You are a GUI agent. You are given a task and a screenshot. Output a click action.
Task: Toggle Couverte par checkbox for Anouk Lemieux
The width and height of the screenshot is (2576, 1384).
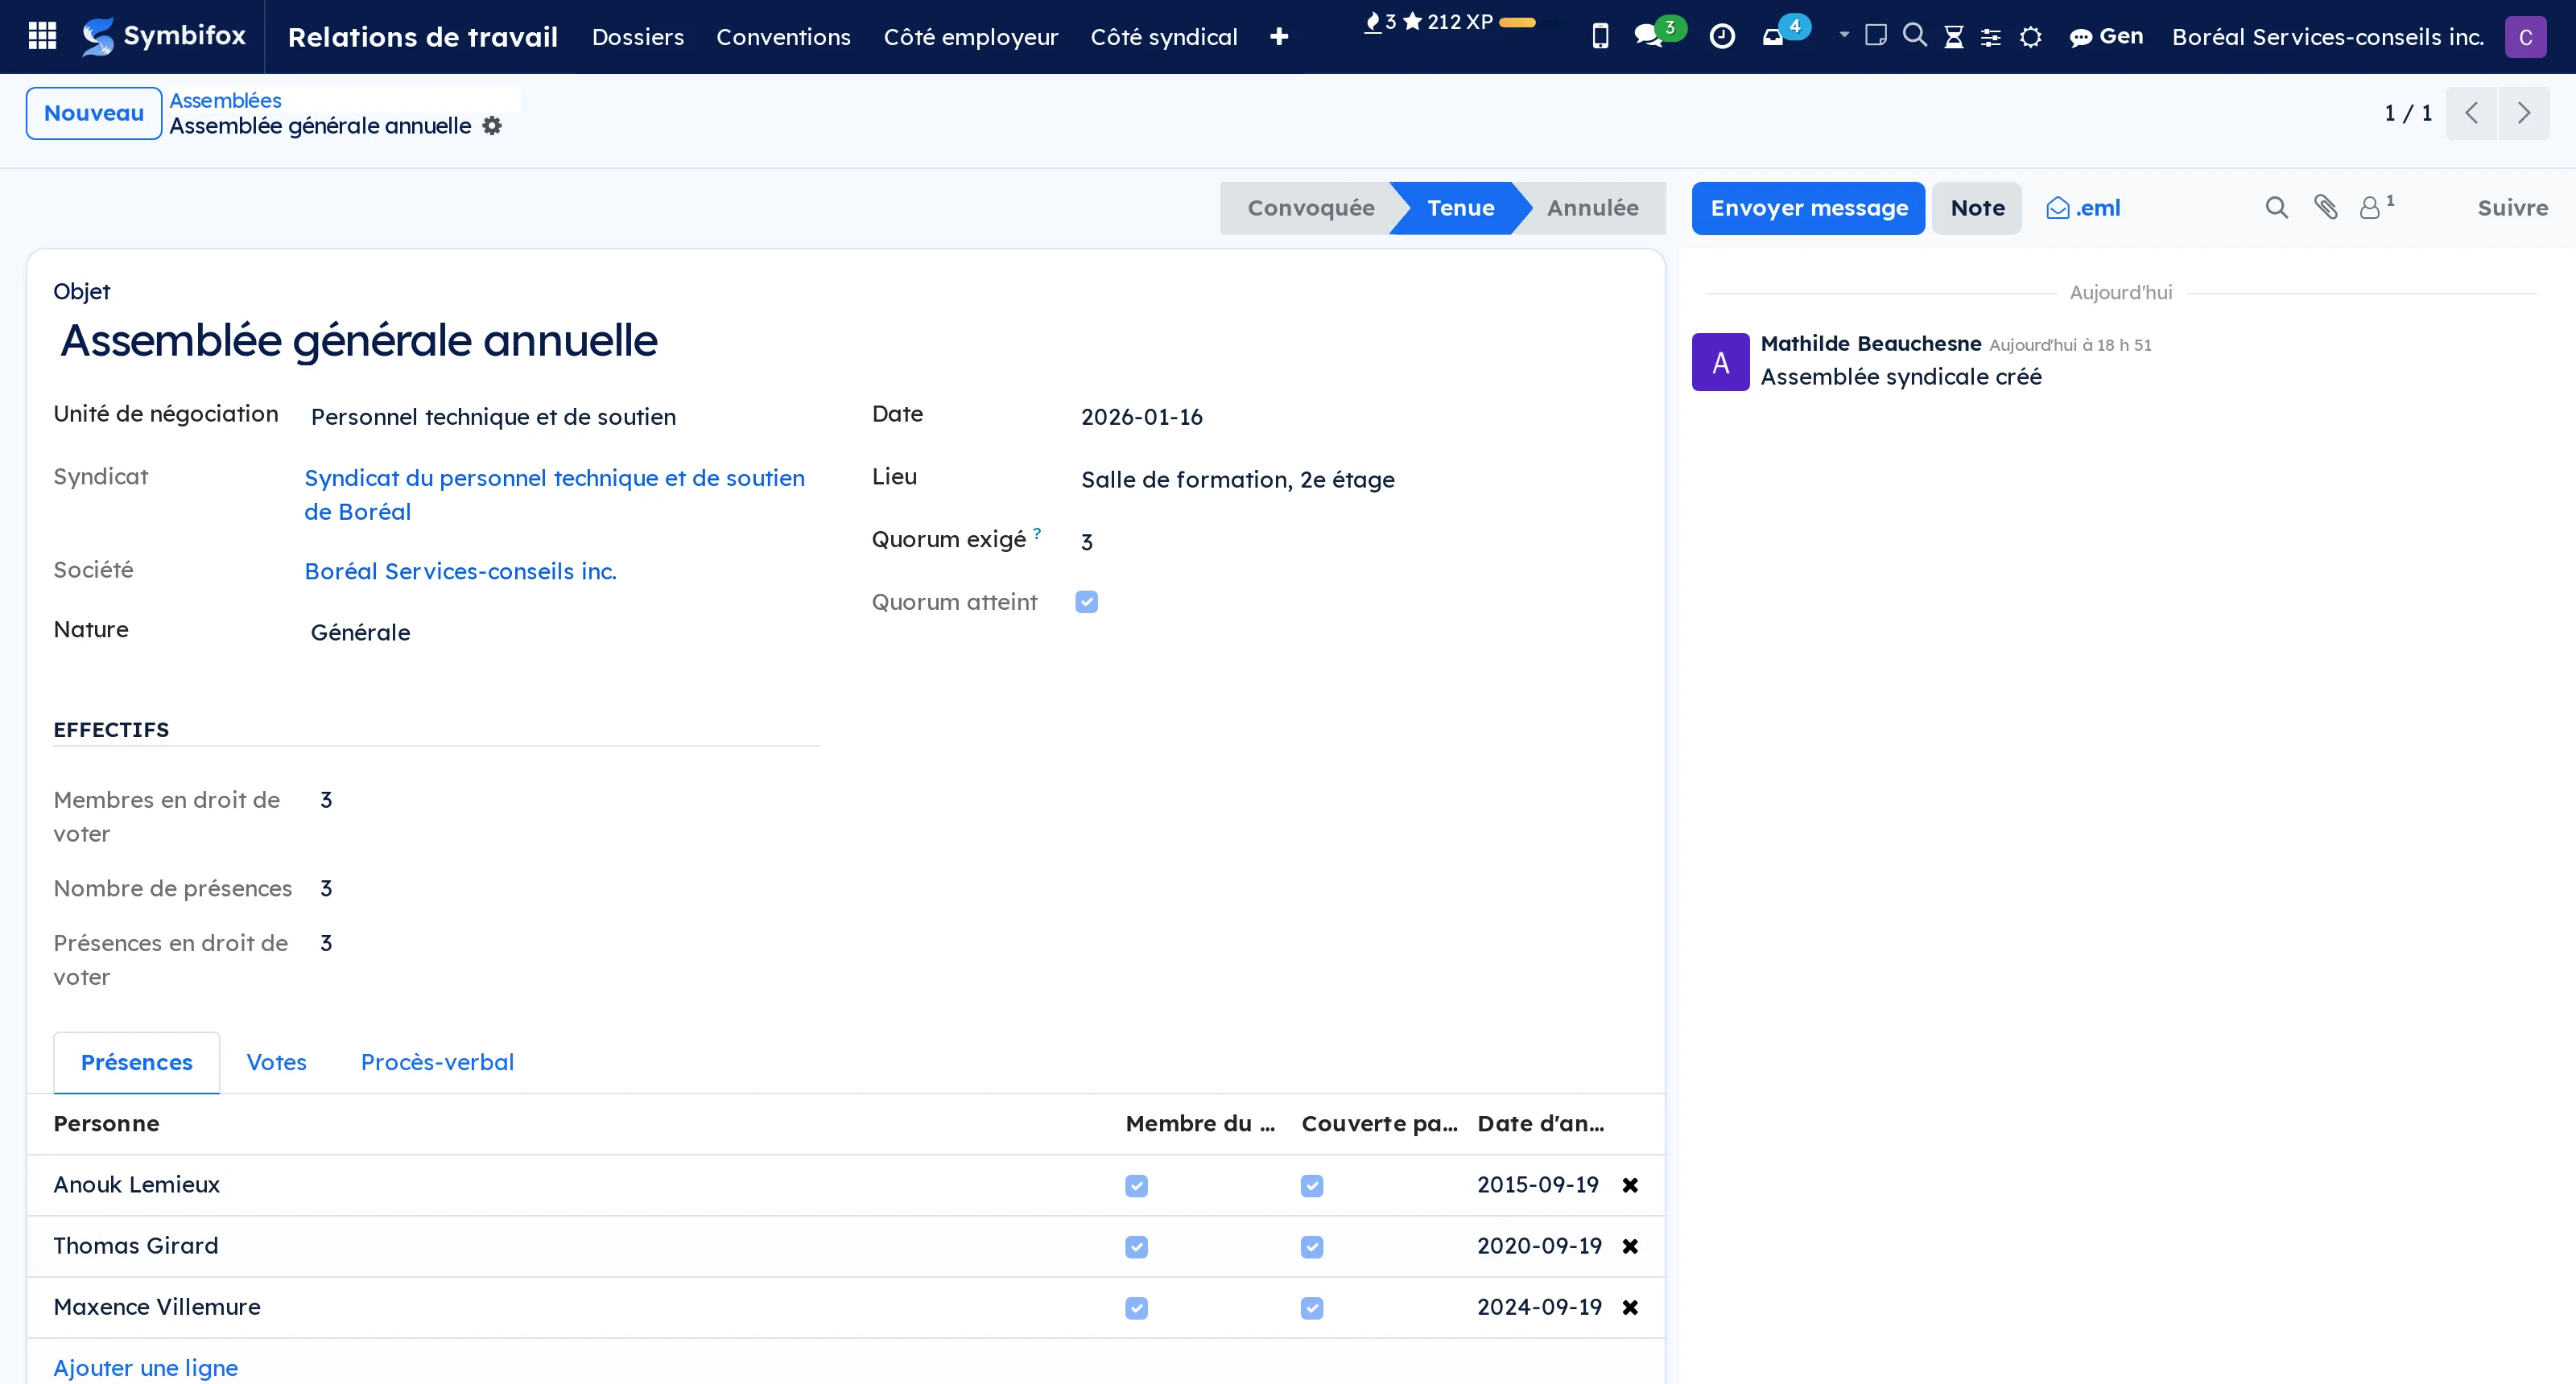pyautogui.click(x=1312, y=1185)
